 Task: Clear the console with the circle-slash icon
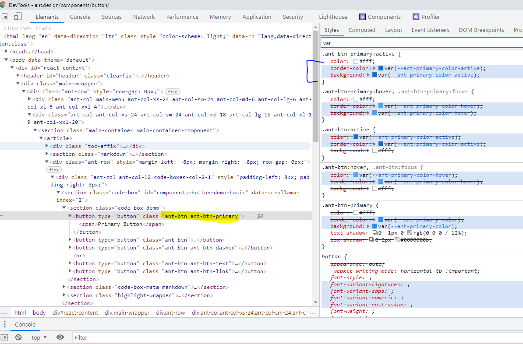18,337
